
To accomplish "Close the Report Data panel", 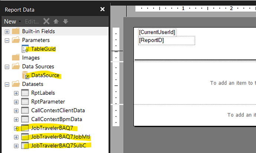I will point(102,9).
